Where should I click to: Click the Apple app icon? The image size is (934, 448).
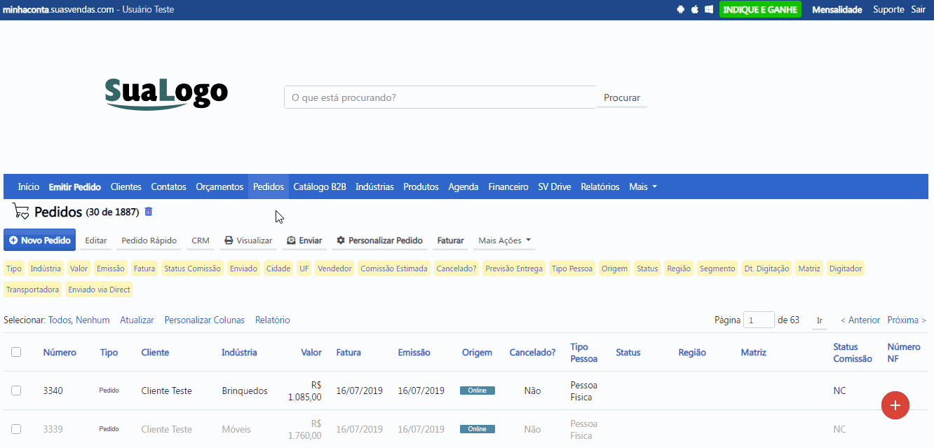tap(695, 10)
